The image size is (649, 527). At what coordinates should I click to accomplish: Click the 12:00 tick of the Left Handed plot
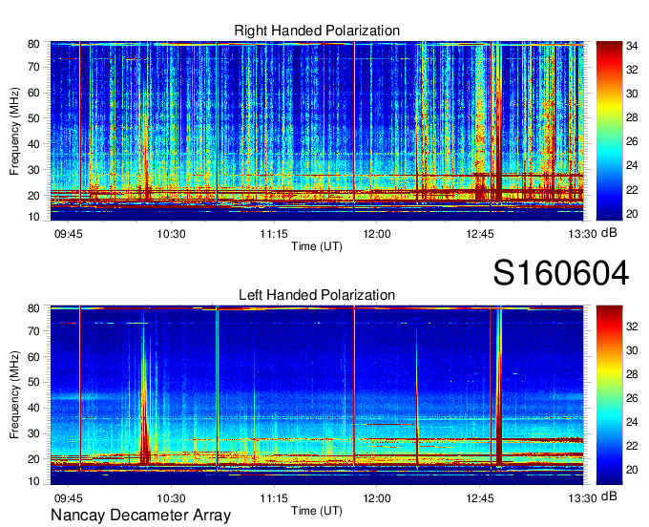coord(377,498)
